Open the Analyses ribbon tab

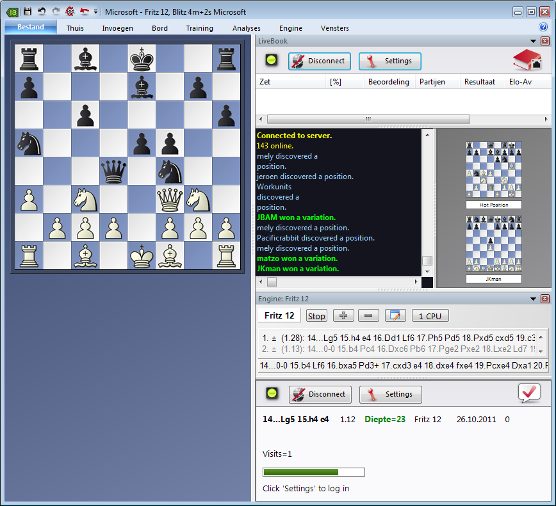point(246,28)
